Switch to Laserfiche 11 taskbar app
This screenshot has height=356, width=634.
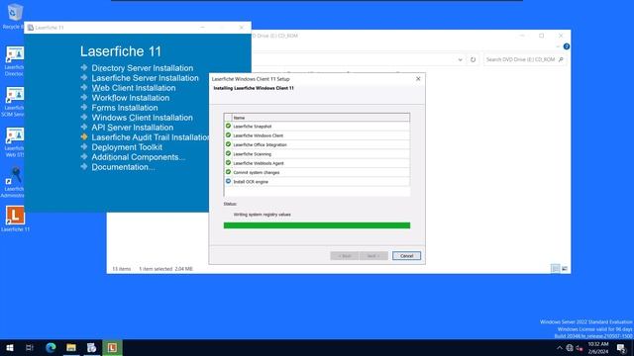tap(112, 347)
